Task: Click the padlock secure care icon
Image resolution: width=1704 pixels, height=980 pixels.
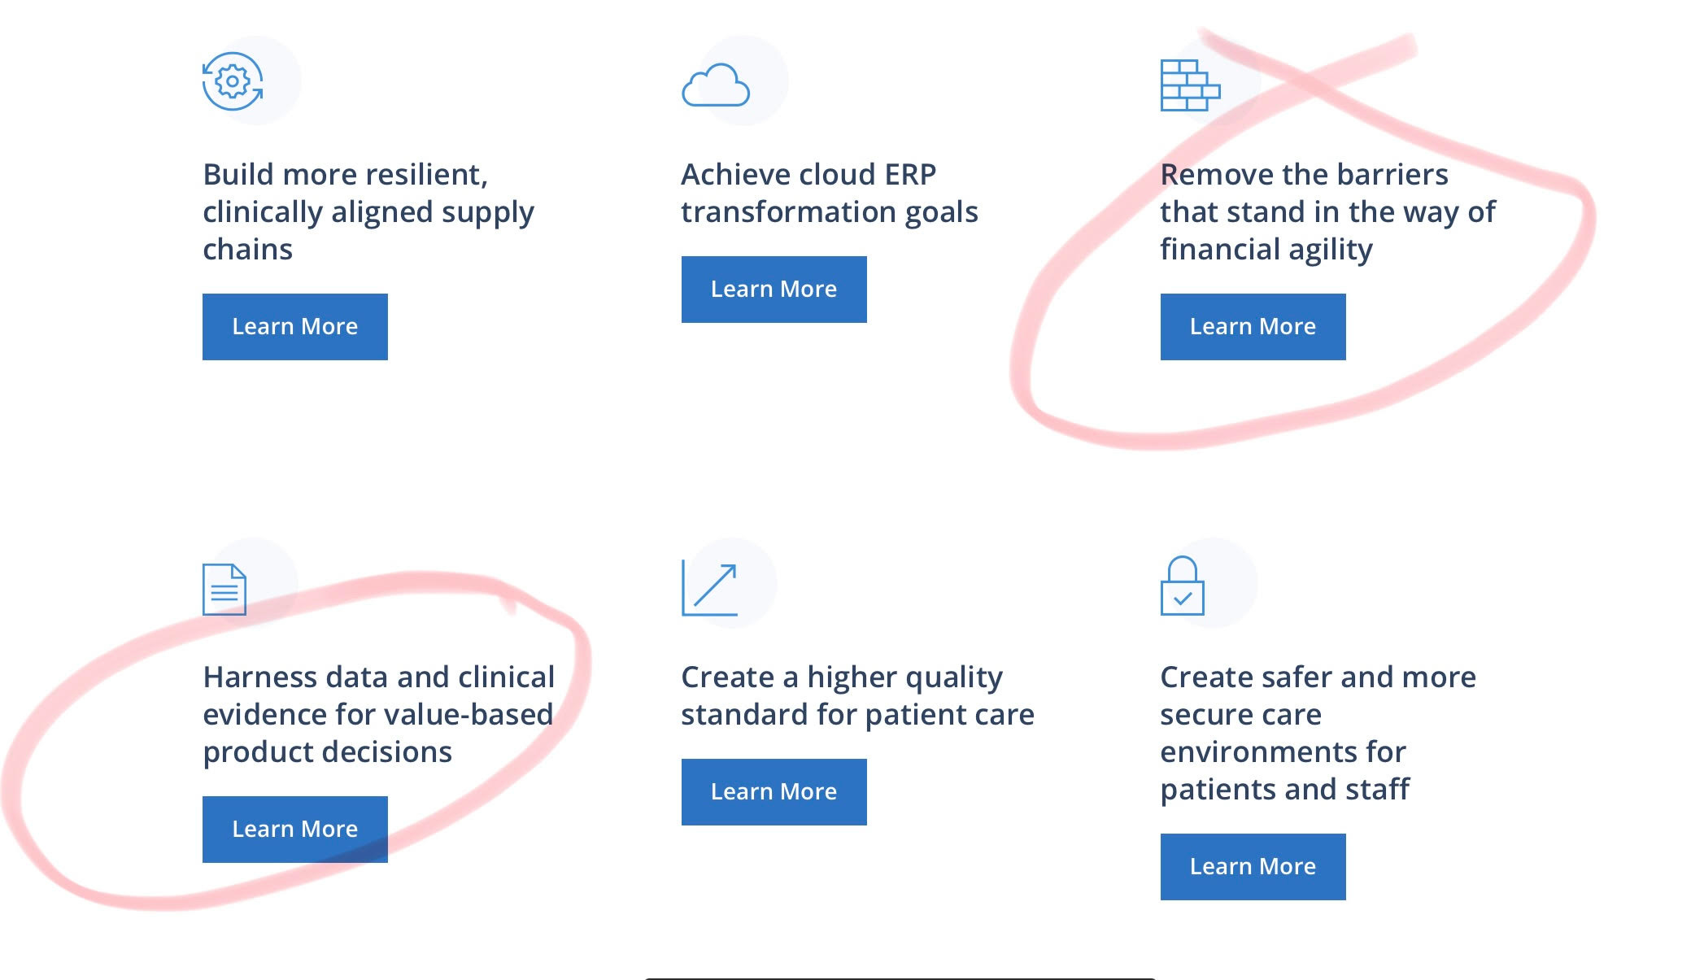Action: 1183,586
